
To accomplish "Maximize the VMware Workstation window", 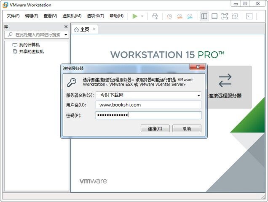I will (245, 4).
